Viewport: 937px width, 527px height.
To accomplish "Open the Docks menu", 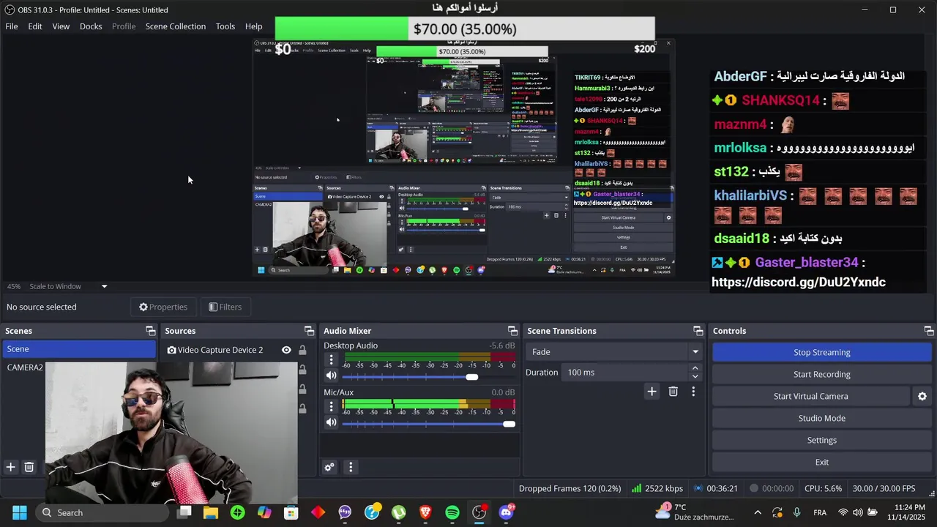I will tap(91, 26).
